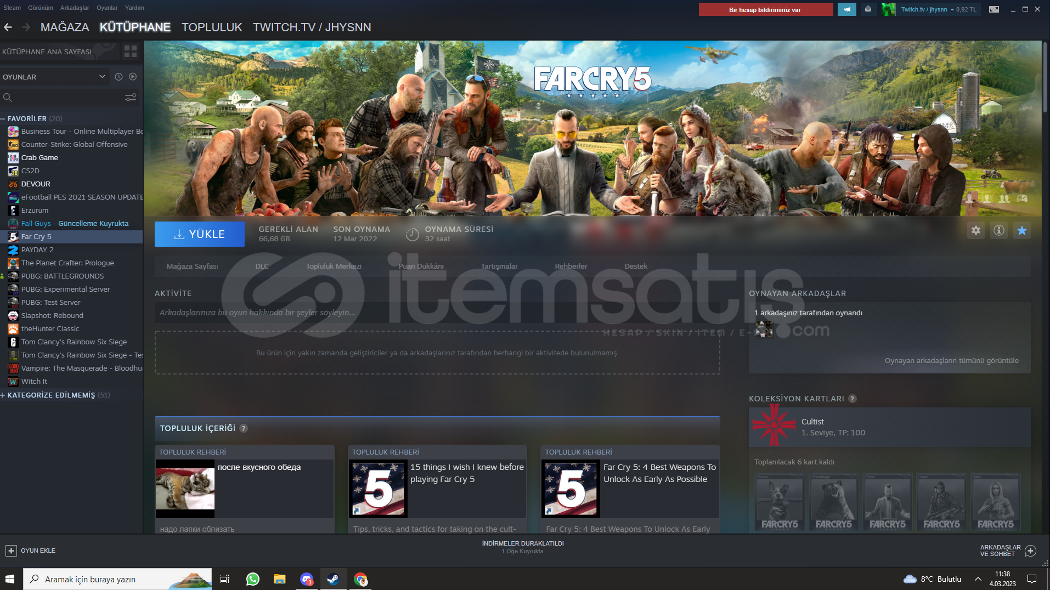Open the Windows Start menu
This screenshot has height=590, width=1050.
(10, 579)
